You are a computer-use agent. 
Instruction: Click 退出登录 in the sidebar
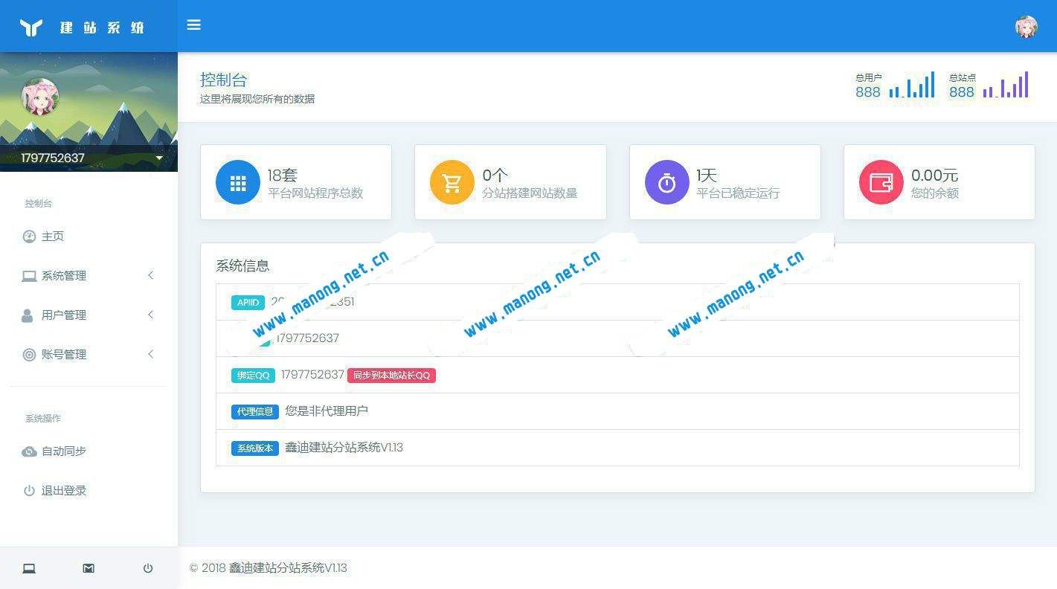click(65, 490)
